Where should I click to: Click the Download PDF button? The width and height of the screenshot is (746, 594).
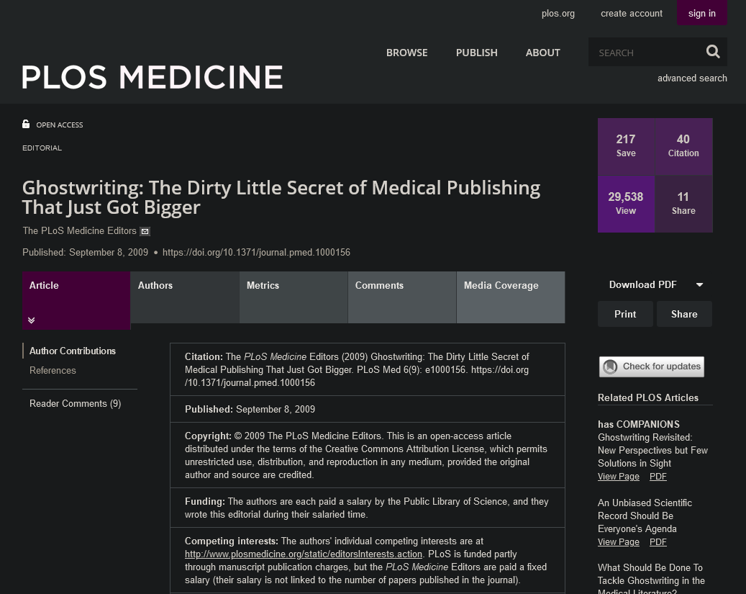[642, 285]
